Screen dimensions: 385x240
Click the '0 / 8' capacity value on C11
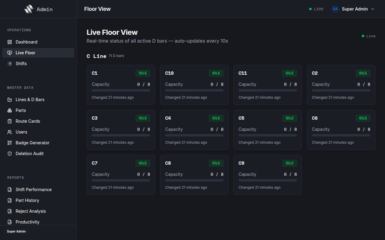coord(290,84)
